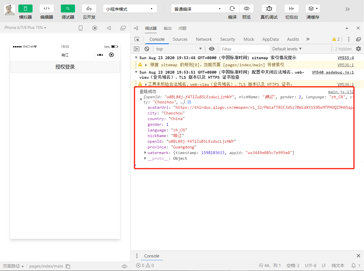Toggle the editor panel button
Viewport: 364px width, 271px height.
(47, 8)
